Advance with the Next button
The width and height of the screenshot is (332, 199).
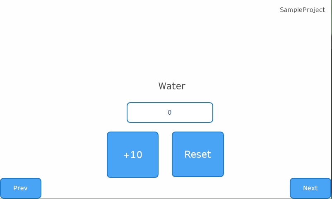point(310,188)
